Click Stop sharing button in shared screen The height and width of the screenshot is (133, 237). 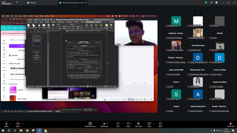tap(88, 110)
